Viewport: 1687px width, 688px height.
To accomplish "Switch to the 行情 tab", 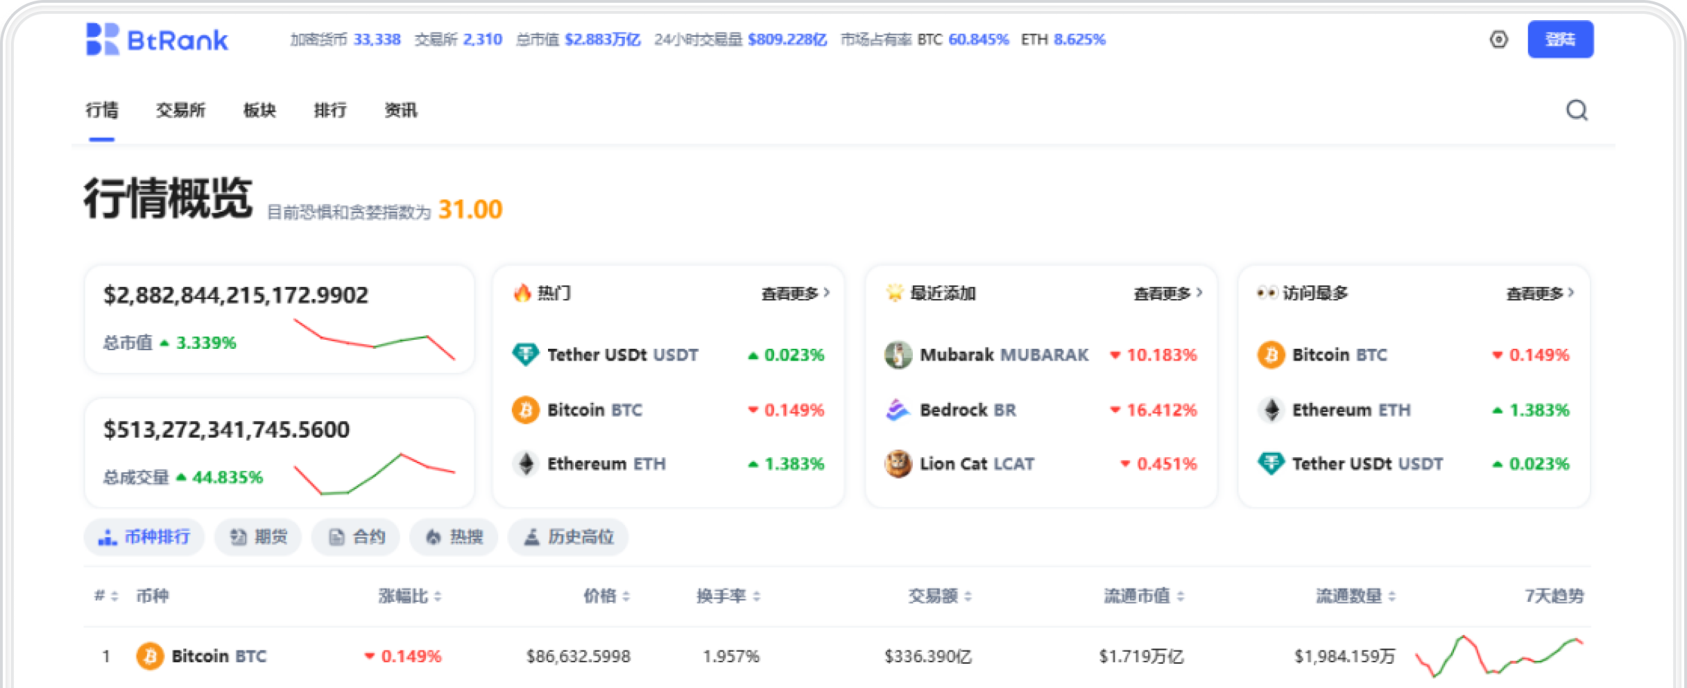I will tap(102, 110).
